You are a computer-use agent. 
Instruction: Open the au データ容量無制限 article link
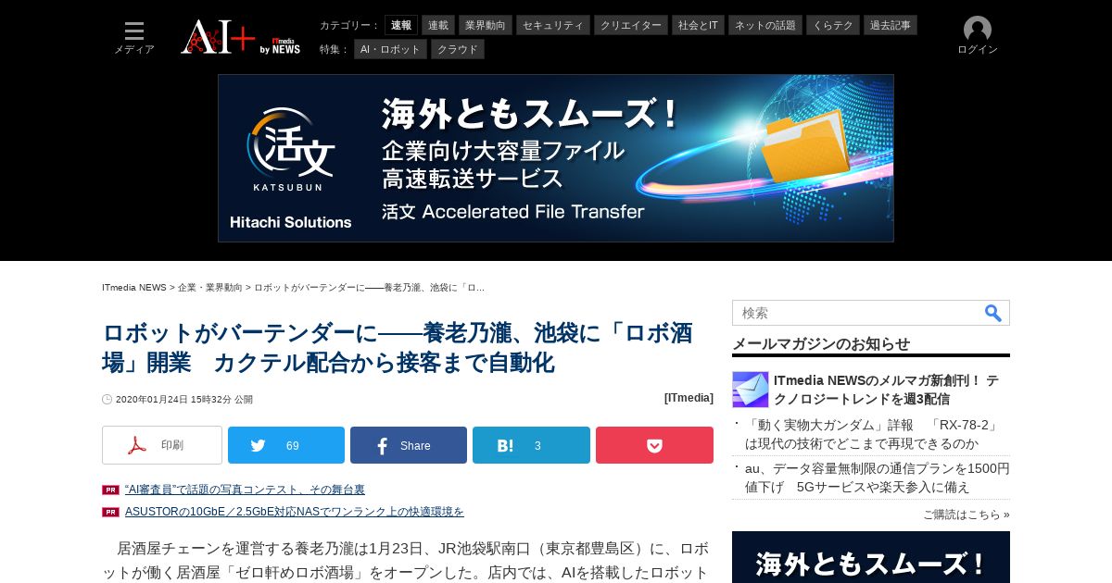[878, 478]
